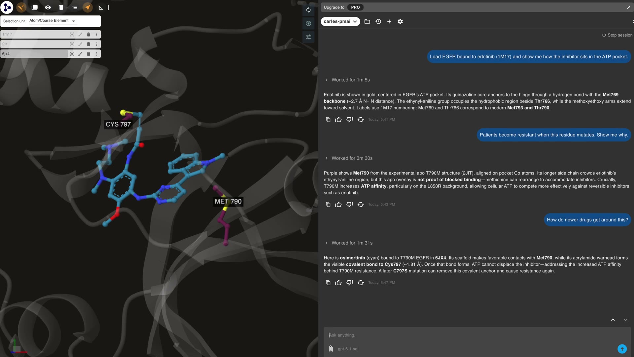Open chat history clock icon
The height and width of the screenshot is (357, 634).
click(x=378, y=21)
